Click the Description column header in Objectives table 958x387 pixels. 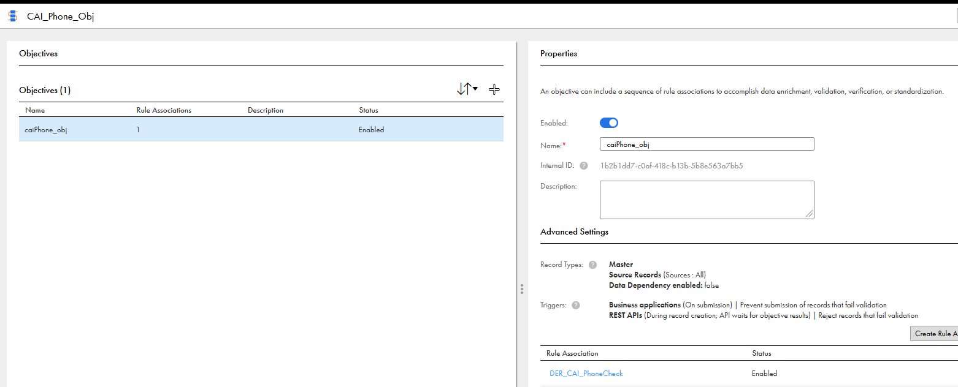266,110
